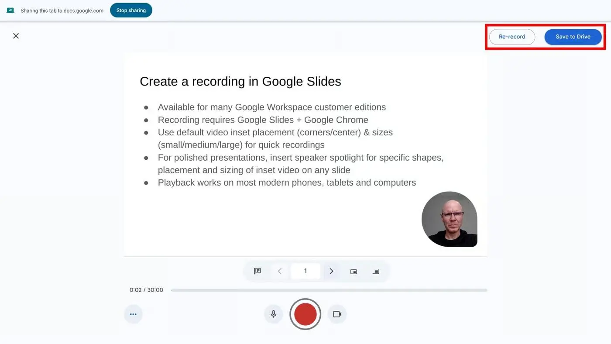Click the slide number field showing 1
The image size is (611, 344).
click(x=305, y=271)
